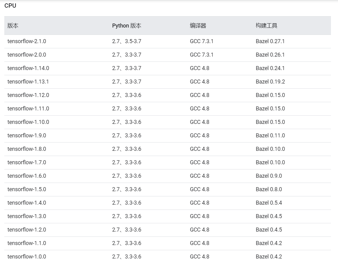Click GCC 4.8 in tensorflow-1.11.0 row
The image size is (338, 260).
coord(200,109)
